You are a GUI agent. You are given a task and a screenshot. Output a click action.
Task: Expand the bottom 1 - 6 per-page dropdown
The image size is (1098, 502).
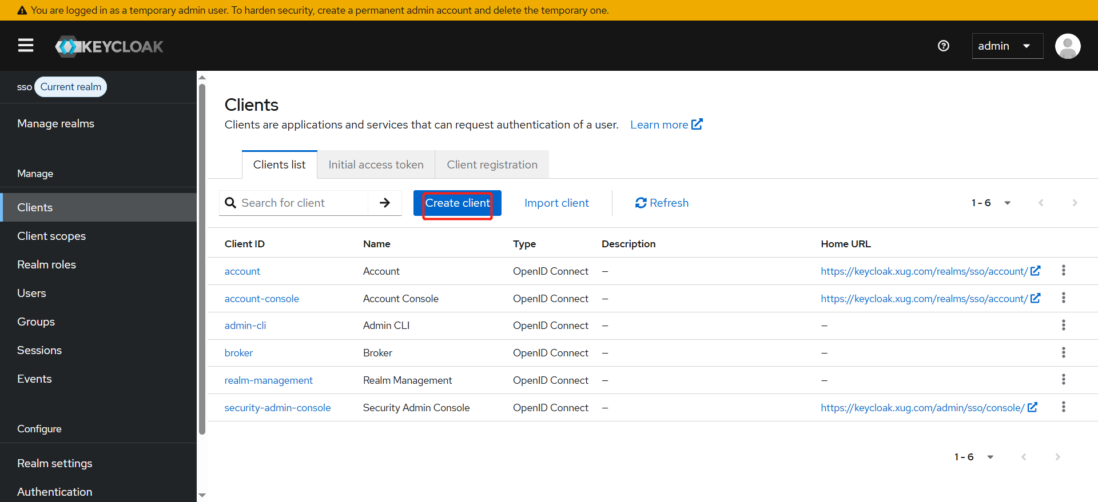tap(974, 457)
